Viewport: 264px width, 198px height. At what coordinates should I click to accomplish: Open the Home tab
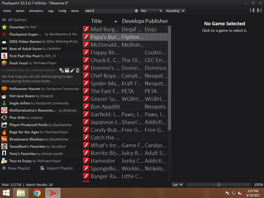point(7,11)
